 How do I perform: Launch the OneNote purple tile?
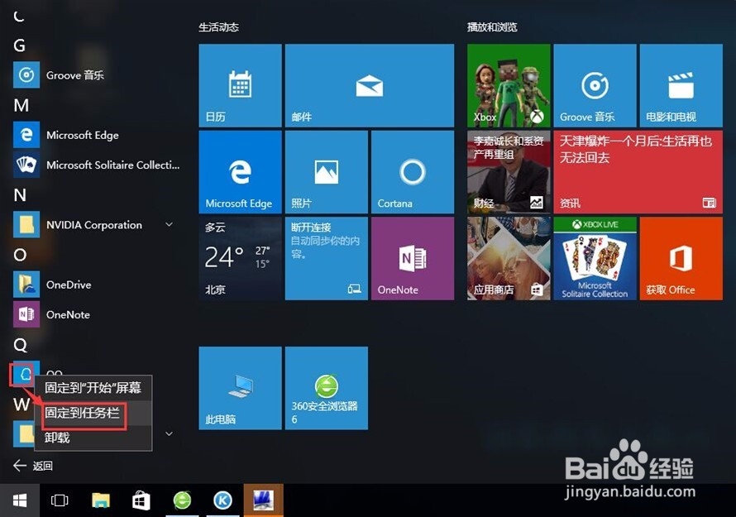point(413,258)
